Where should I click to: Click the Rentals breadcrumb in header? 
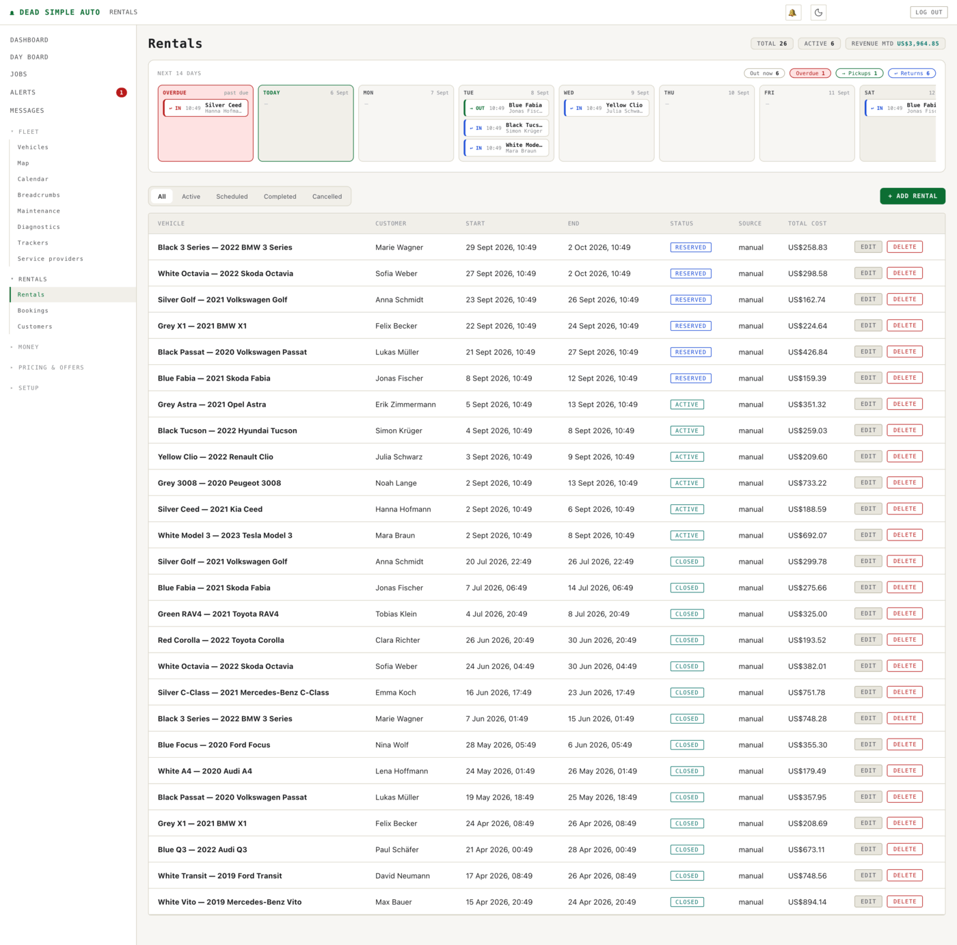point(123,12)
